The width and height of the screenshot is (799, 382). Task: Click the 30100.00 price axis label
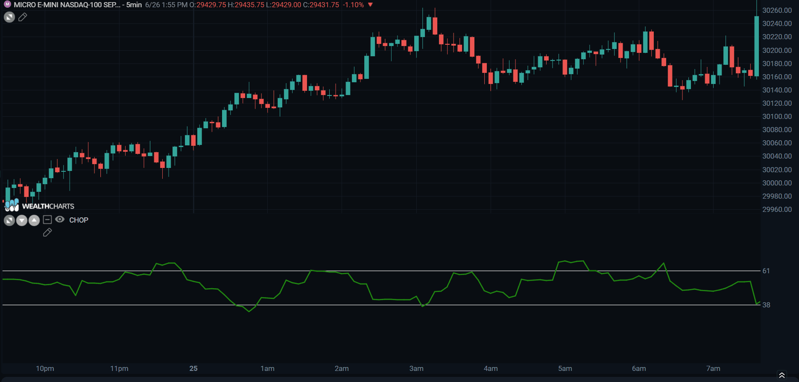click(777, 116)
